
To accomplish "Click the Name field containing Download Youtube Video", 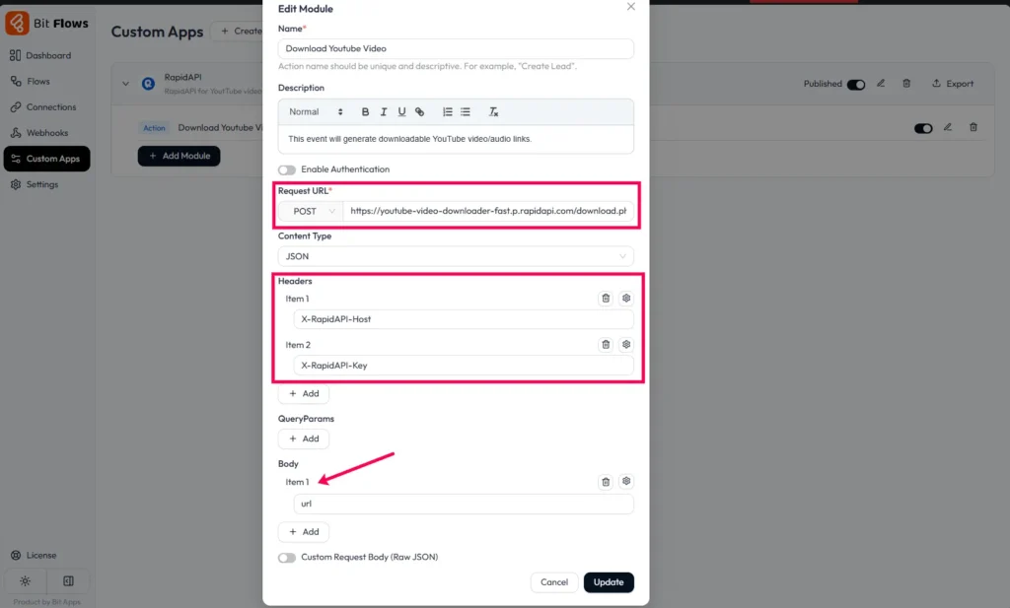I will tap(456, 47).
